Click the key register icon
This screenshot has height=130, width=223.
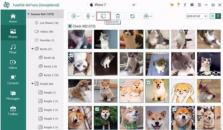179,5
